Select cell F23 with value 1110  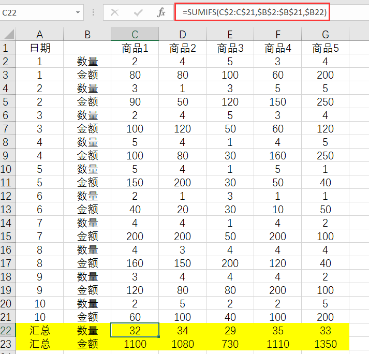click(278, 344)
